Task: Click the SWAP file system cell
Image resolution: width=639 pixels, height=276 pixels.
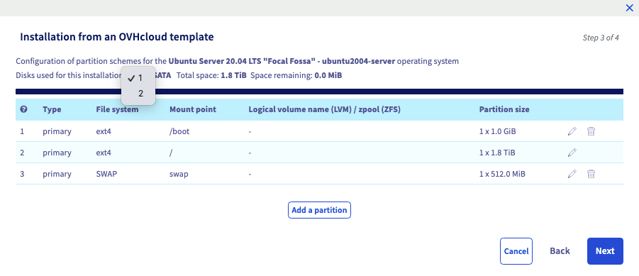Action: pos(107,174)
